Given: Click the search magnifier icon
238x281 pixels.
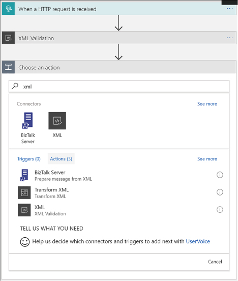Looking at the screenshot, I should (15, 86).
